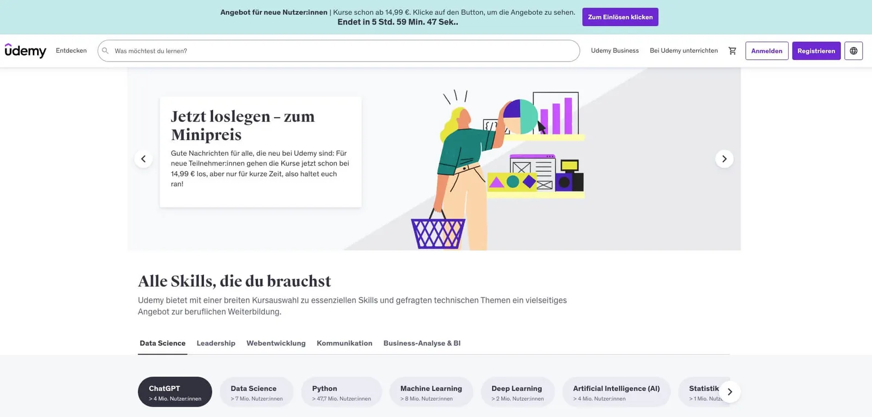Open the shopping cart icon

[x=732, y=51]
